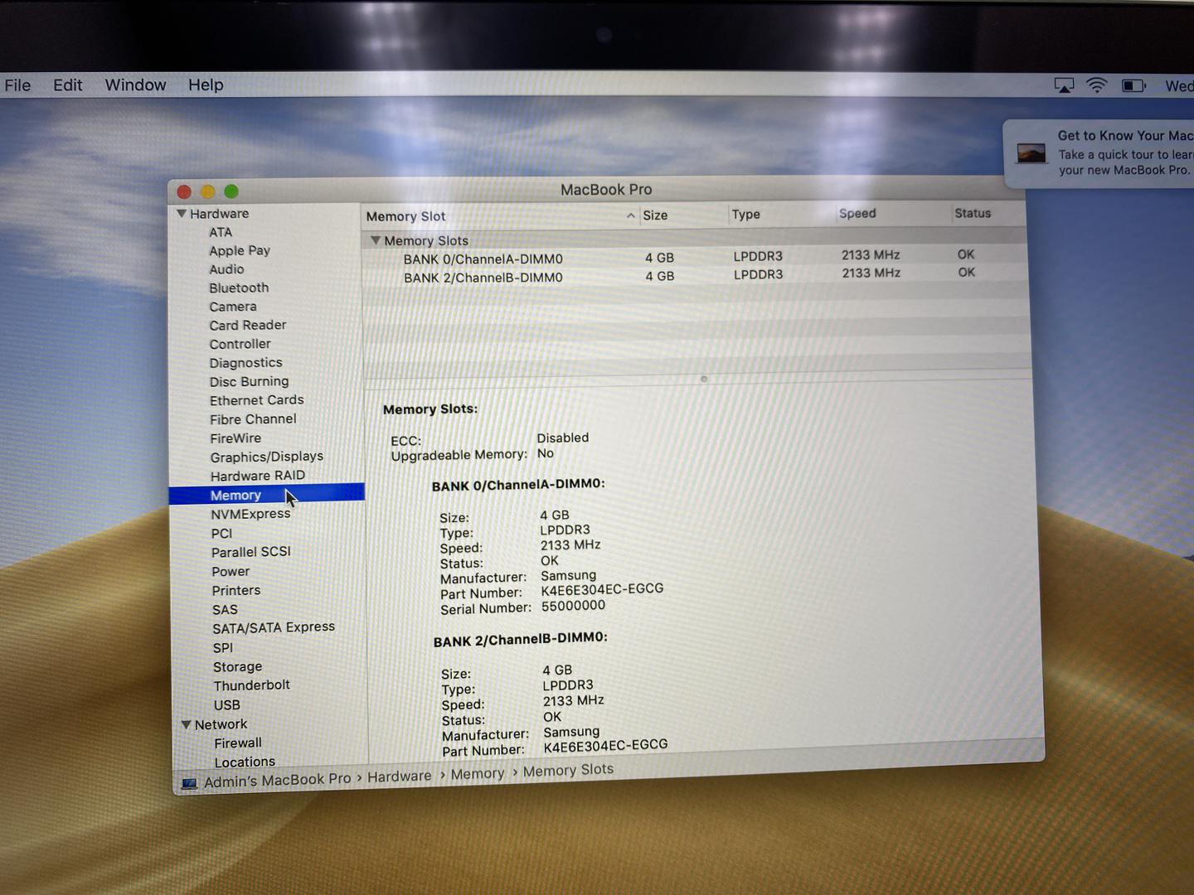Click the laptop icon in the path bar

coord(189,783)
